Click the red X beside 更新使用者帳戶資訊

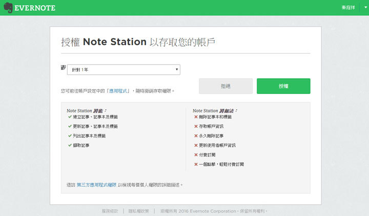[196, 145]
